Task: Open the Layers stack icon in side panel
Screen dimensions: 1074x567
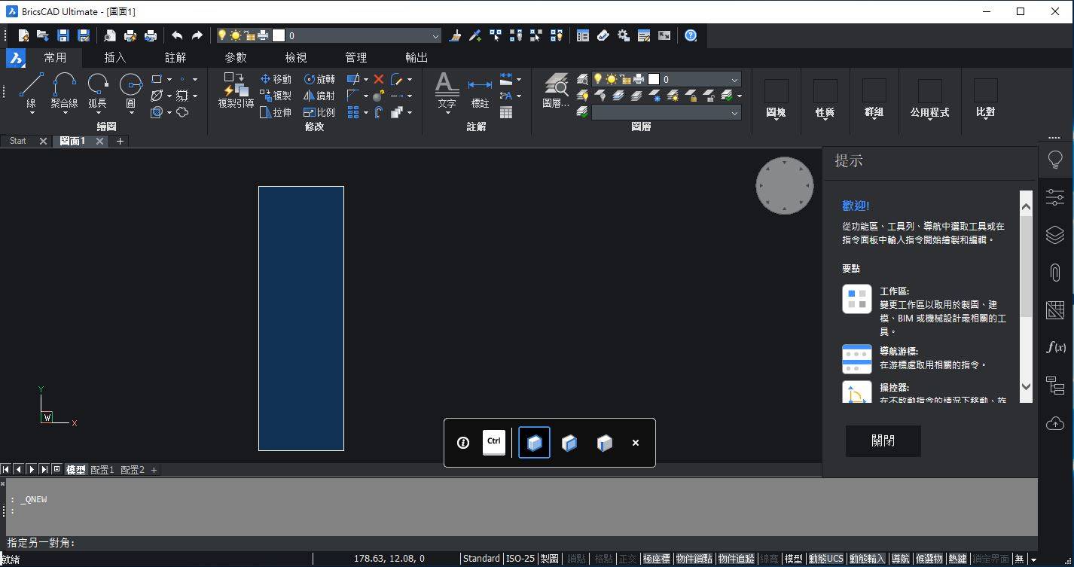Action: [x=1055, y=235]
